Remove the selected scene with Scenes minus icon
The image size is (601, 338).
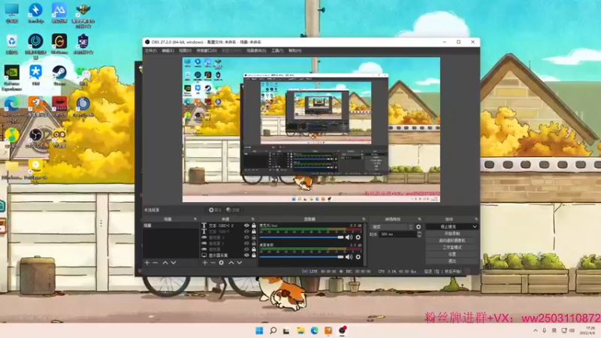156,262
